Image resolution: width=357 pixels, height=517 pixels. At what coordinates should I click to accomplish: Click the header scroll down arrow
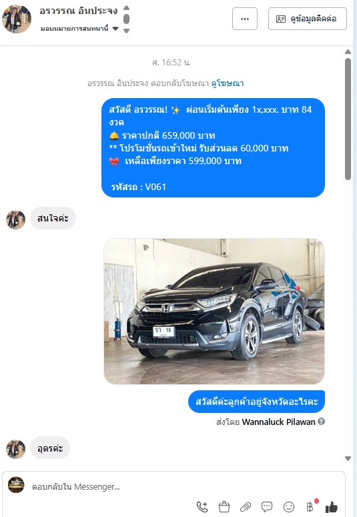coord(126,31)
